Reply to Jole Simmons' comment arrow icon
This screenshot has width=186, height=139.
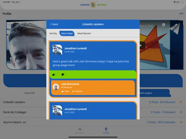click(73, 91)
